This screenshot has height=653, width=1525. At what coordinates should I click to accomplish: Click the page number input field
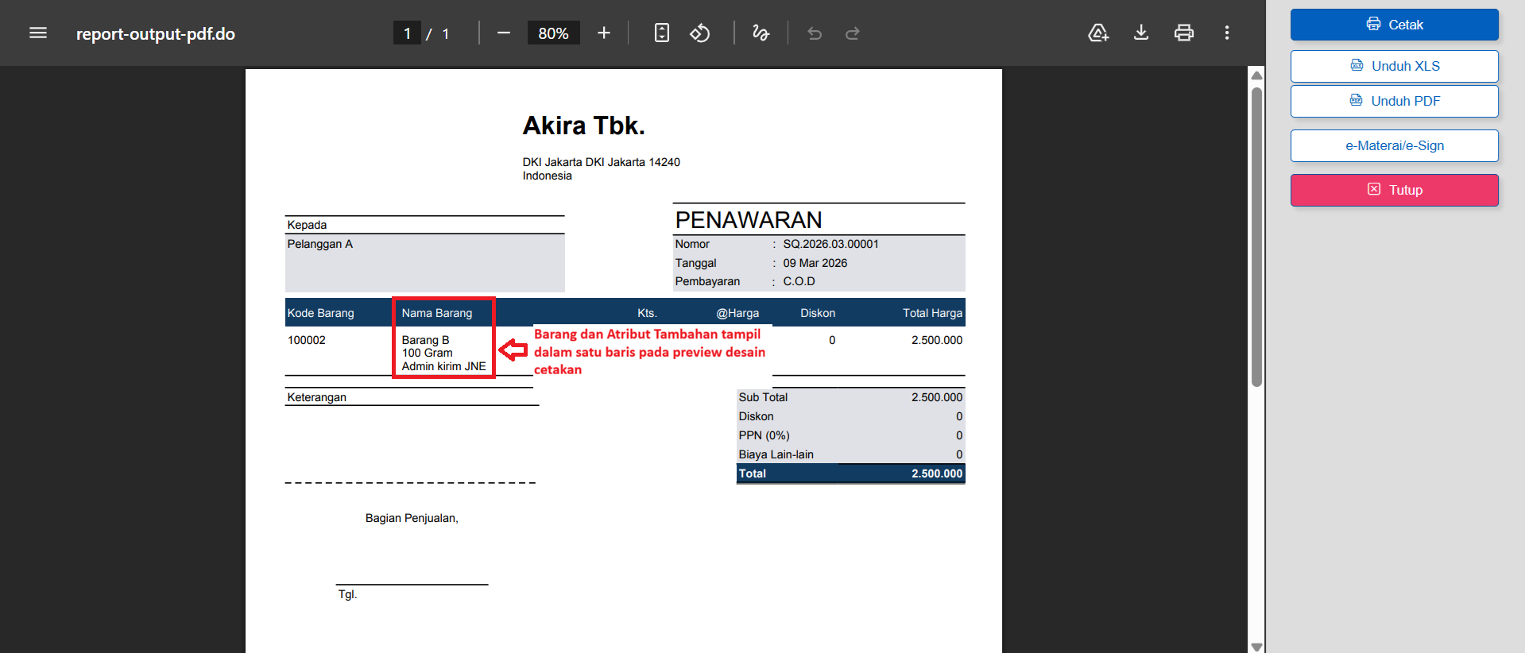click(x=407, y=33)
